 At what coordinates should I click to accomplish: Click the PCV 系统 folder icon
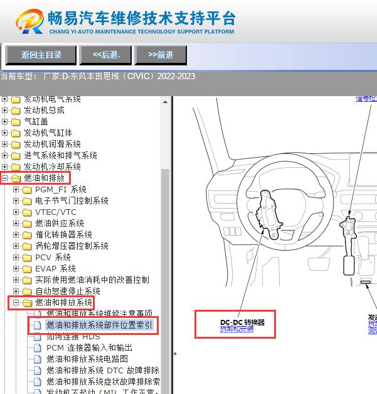tap(27, 258)
